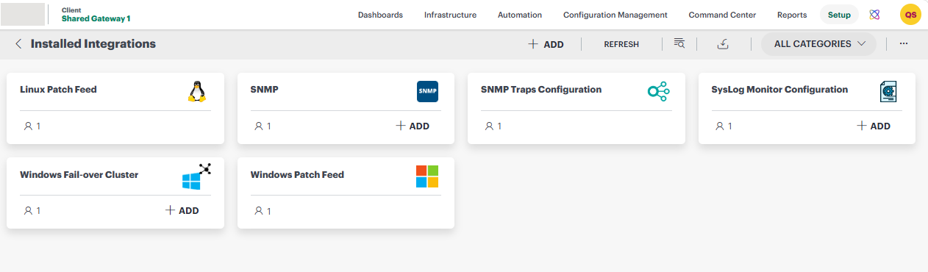928x272 pixels.
Task: Open the Reports menu
Action: click(792, 15)
